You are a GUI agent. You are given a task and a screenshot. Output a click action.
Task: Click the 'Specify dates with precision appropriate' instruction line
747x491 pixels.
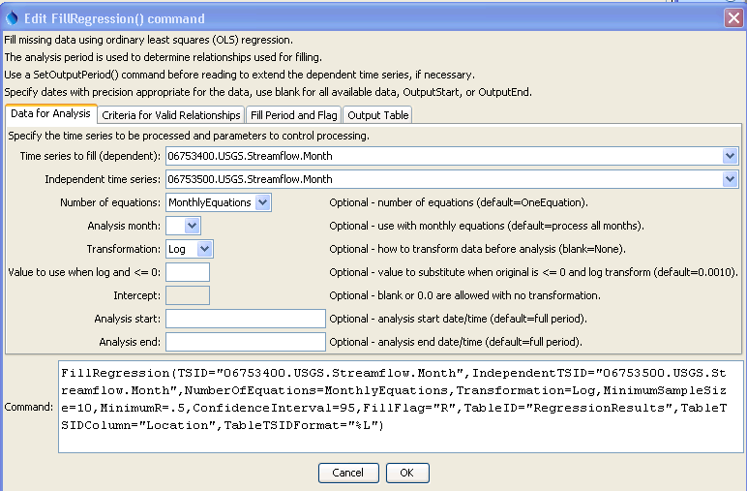(268, 92)
